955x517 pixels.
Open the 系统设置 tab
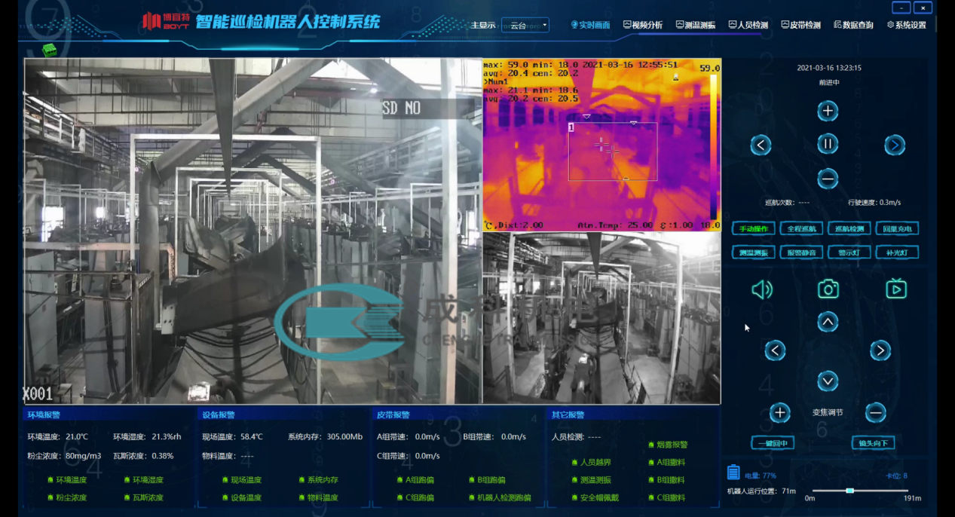coord(906,25)
